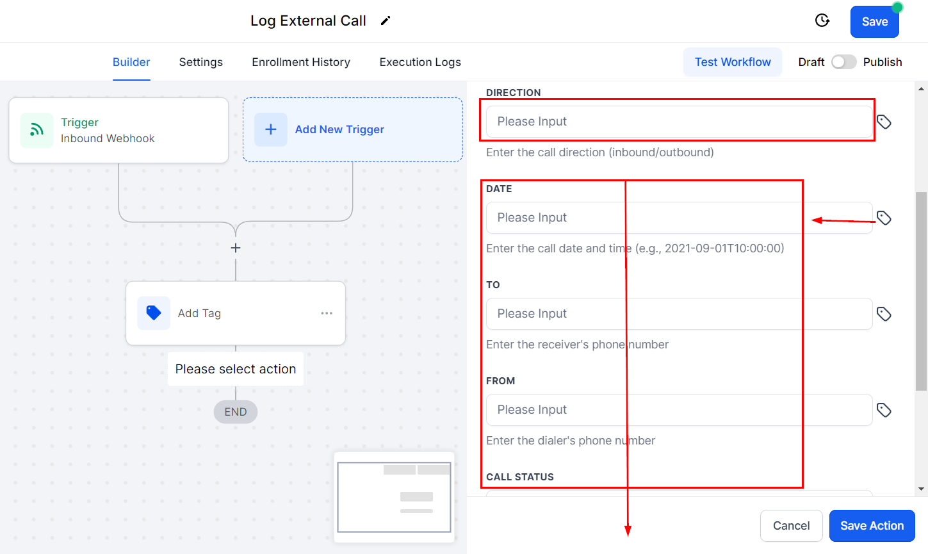928x554 pixels.
Task: Open version history clock icon
Action: [x=822, y=20]
